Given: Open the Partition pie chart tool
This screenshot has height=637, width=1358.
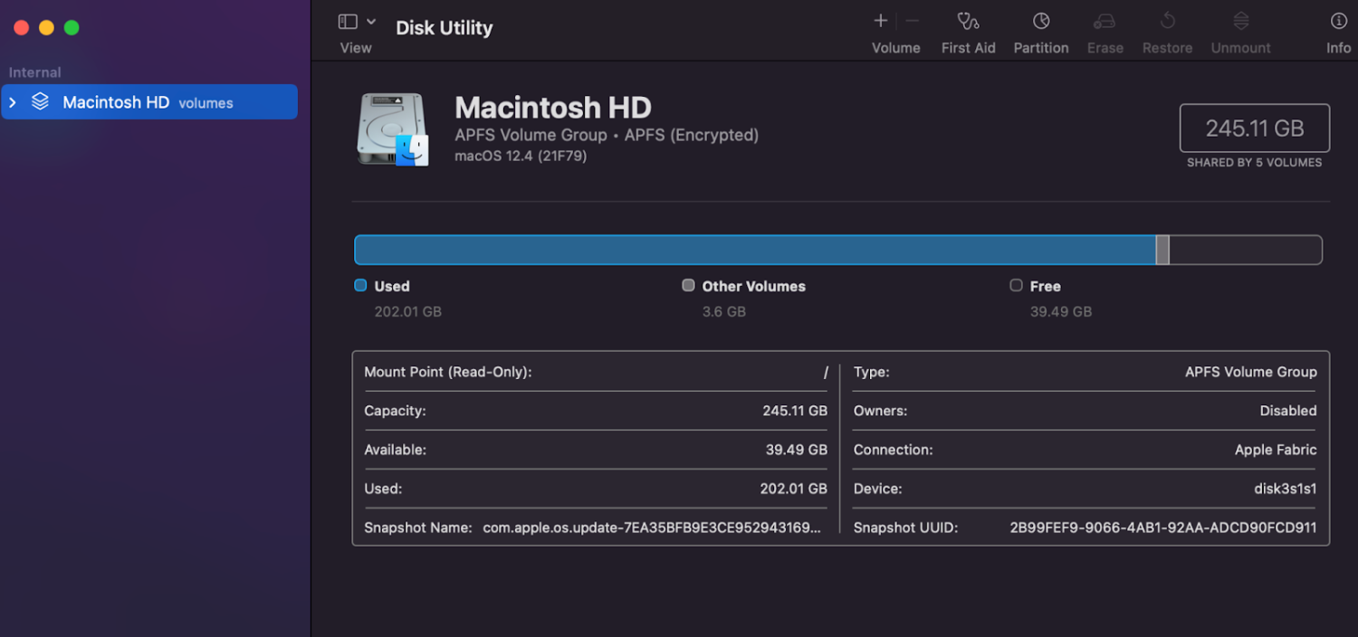Looking at the screenshot, I should tap(1041, 22).
